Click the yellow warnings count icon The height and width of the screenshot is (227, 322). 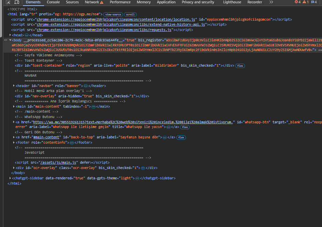tap(305, 2)
